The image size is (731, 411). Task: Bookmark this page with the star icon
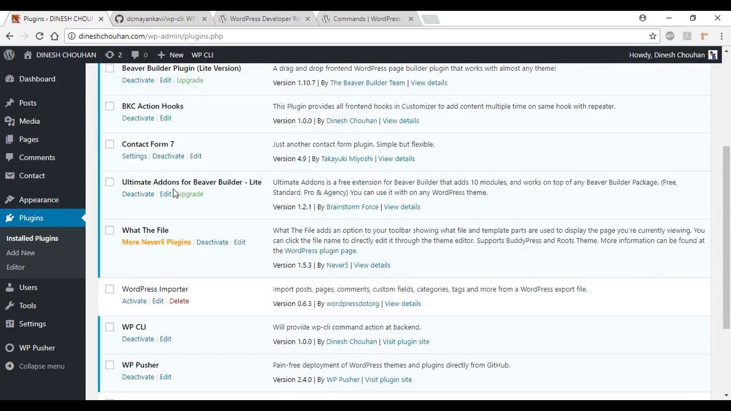click(653, 36)
